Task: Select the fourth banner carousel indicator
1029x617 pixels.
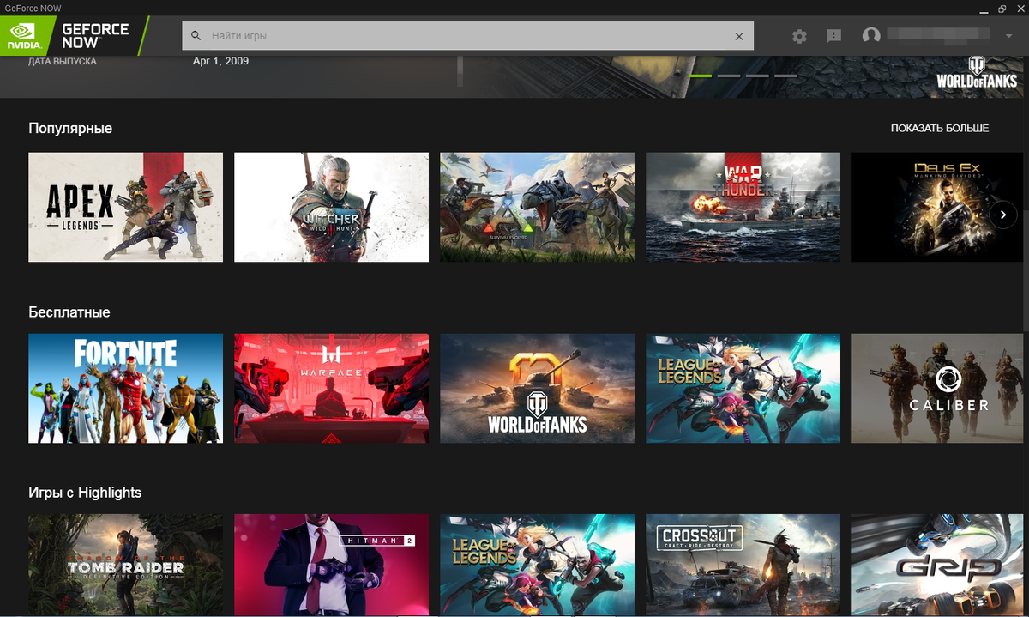Action: (785, 76)
